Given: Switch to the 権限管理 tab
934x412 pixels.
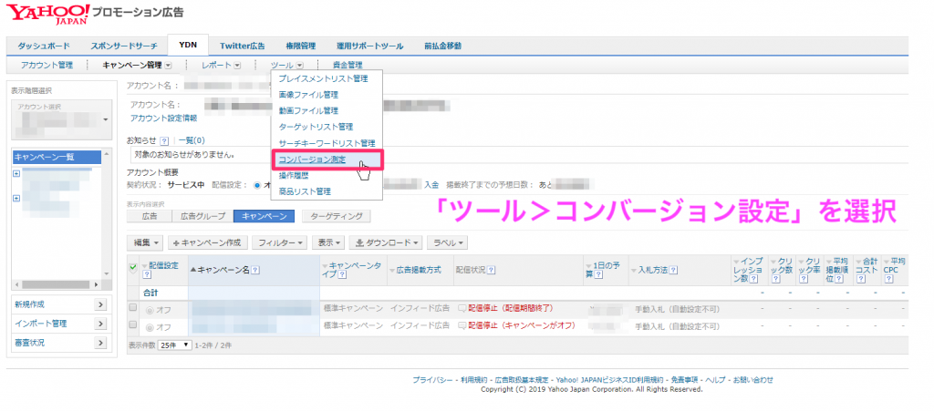Looking at the screenshot, I should pos(301,46).
